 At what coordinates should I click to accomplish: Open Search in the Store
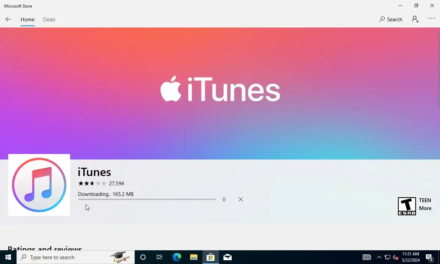point(390,20)
